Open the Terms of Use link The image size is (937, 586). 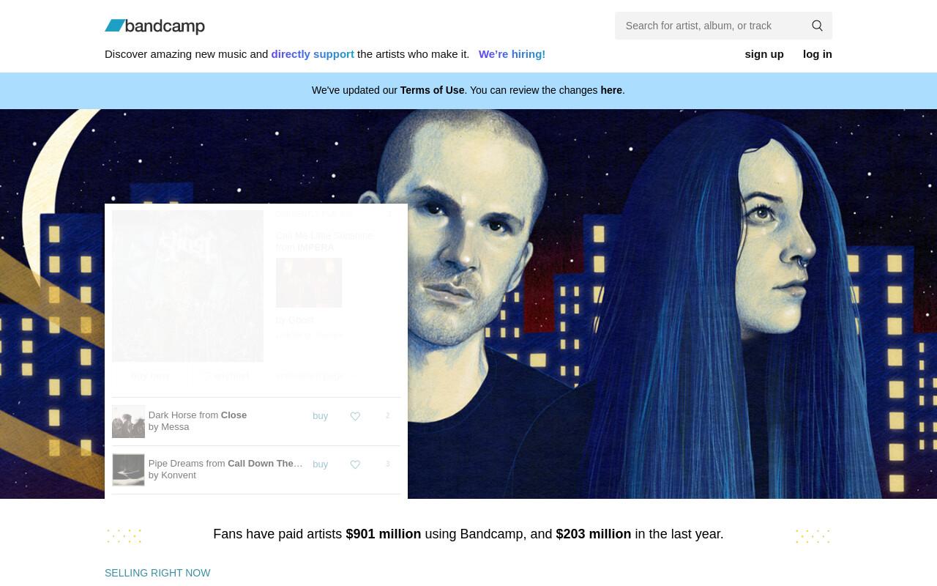pyautogui.click(x=432, y=90)
